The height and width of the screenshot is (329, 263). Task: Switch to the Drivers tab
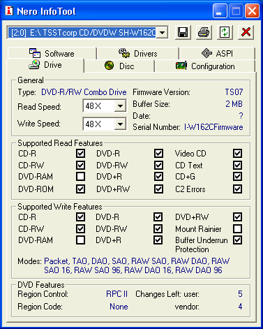click(138, 54)
